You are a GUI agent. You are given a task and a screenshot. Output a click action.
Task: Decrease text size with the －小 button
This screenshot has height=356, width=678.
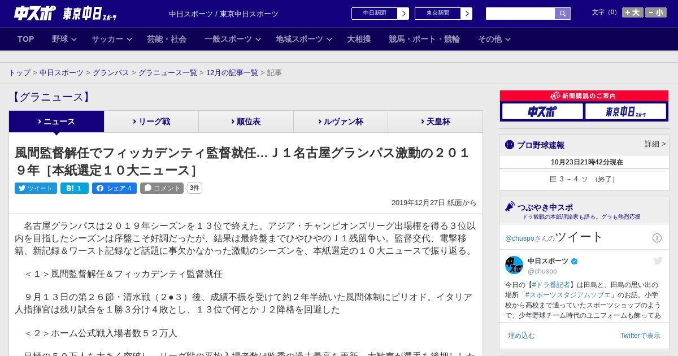[x=656, y=12]
